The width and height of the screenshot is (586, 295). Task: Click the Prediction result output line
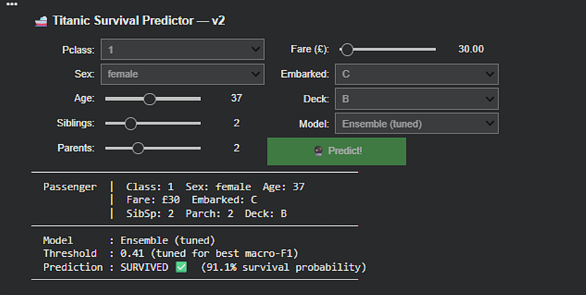pos(204,267)
